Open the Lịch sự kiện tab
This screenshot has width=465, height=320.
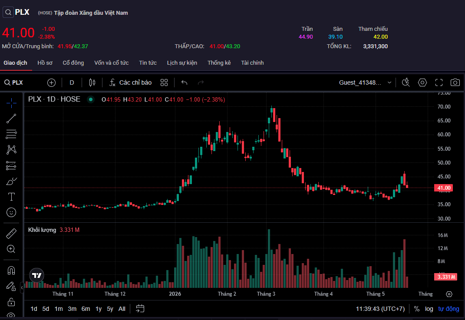(182, 63)
